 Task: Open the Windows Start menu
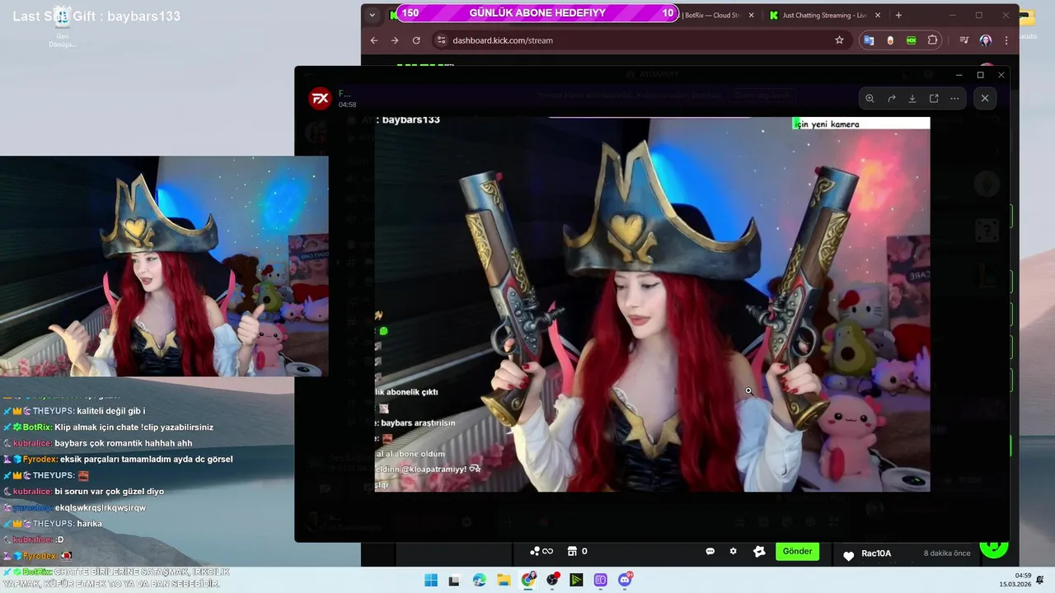tap(431, 580)
